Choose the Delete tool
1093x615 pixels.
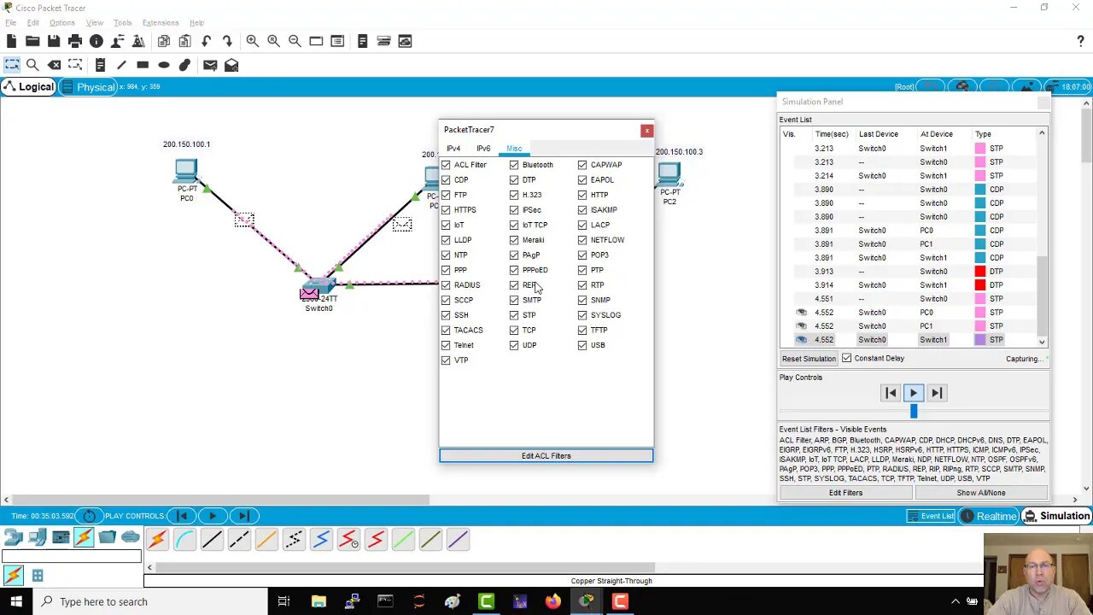coord(54,65)
